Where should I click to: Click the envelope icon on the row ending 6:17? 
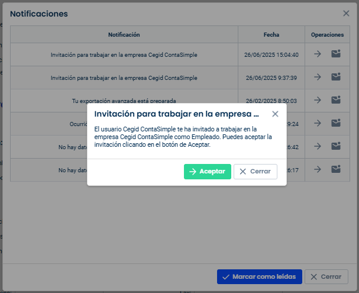point(336,169)
